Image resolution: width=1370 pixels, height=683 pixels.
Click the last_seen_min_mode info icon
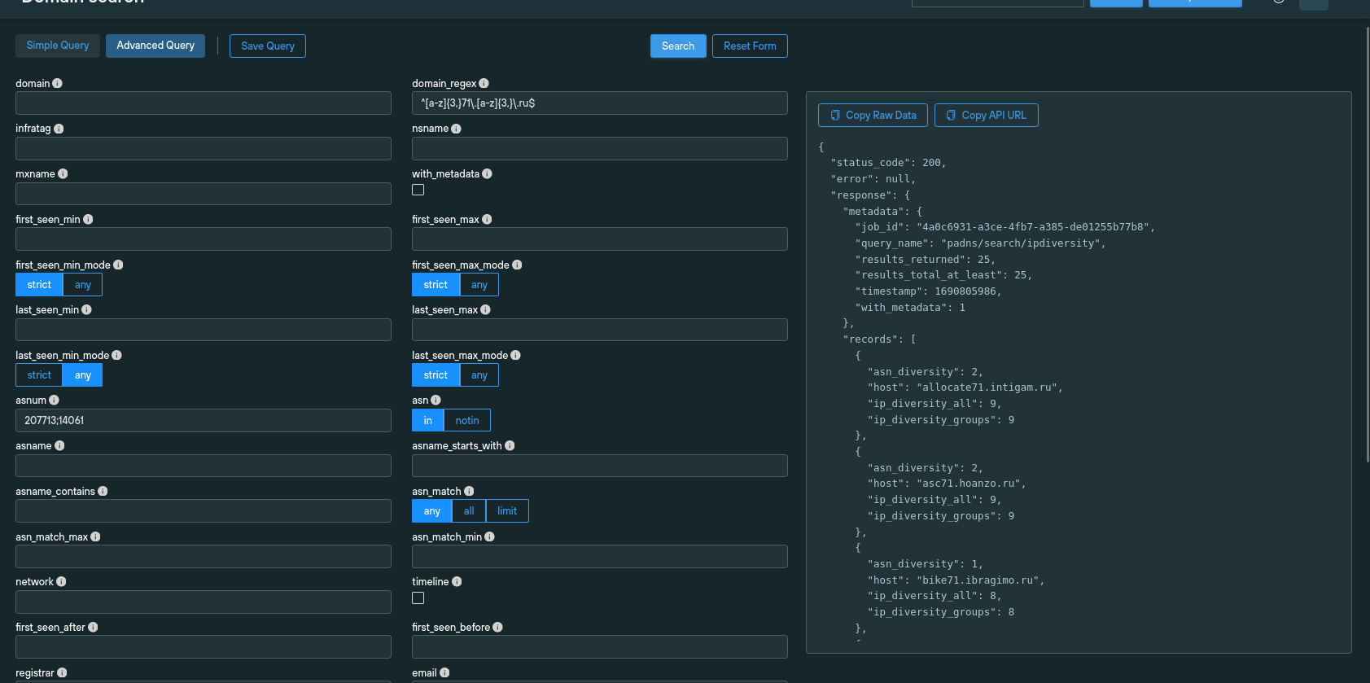pos(116,355)
